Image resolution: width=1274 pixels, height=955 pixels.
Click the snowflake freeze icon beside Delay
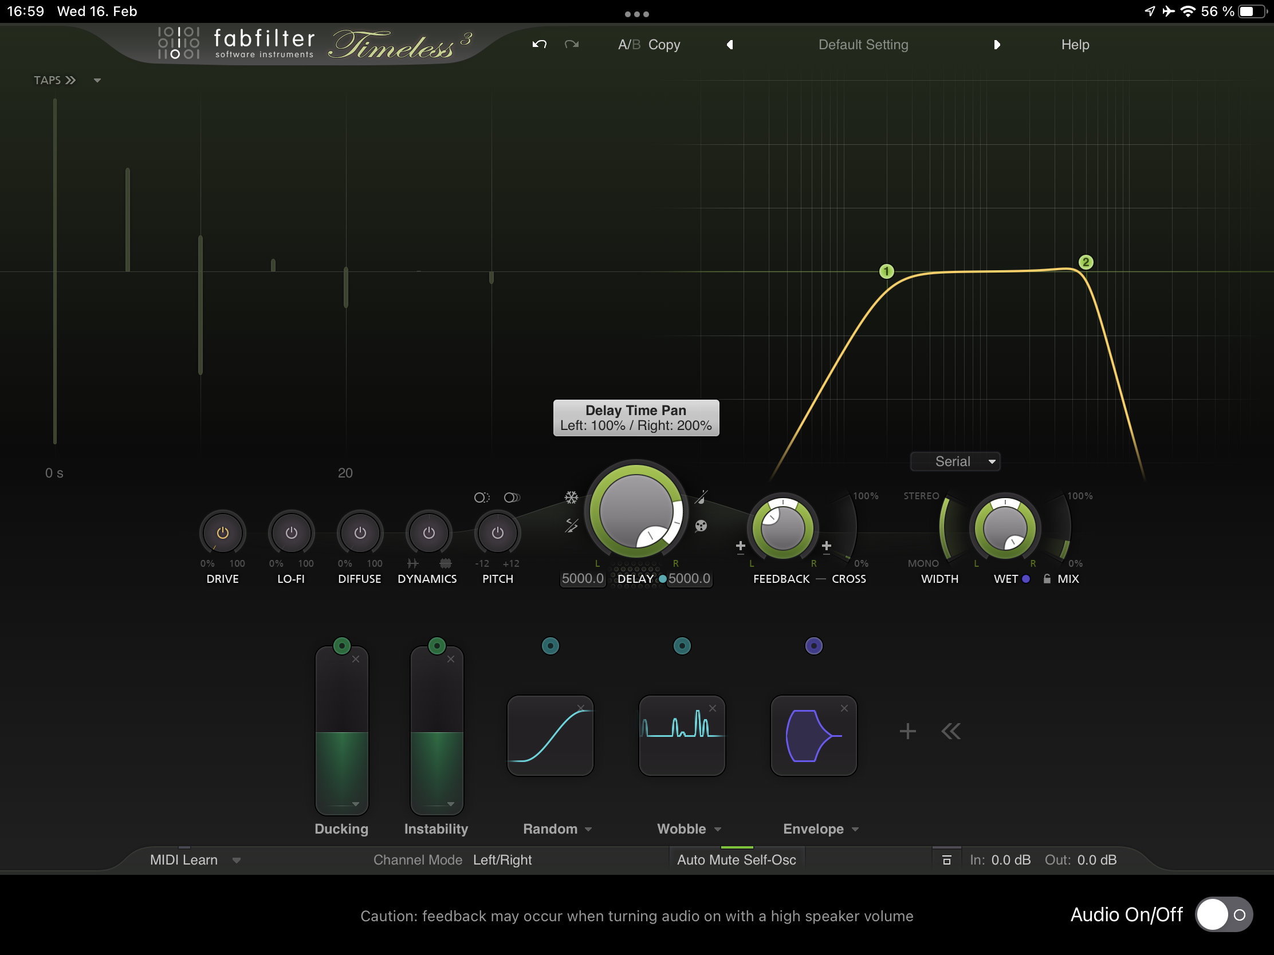571,498
